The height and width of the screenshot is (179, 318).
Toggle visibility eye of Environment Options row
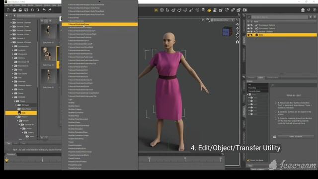[x=248, y=28]
